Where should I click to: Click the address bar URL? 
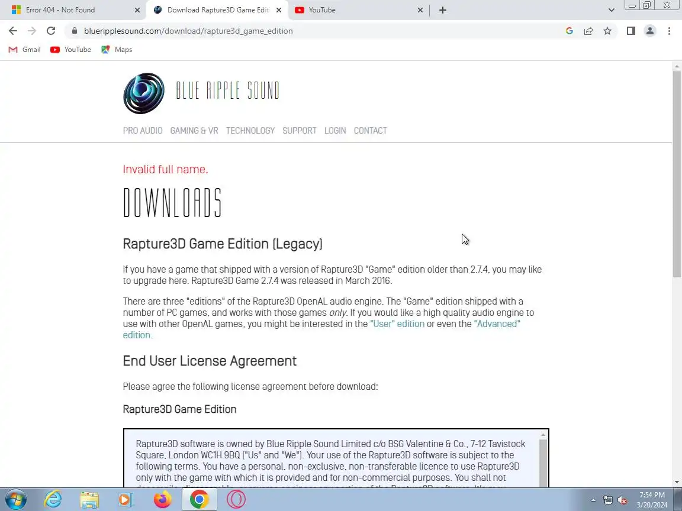click(x=188, y=31)
